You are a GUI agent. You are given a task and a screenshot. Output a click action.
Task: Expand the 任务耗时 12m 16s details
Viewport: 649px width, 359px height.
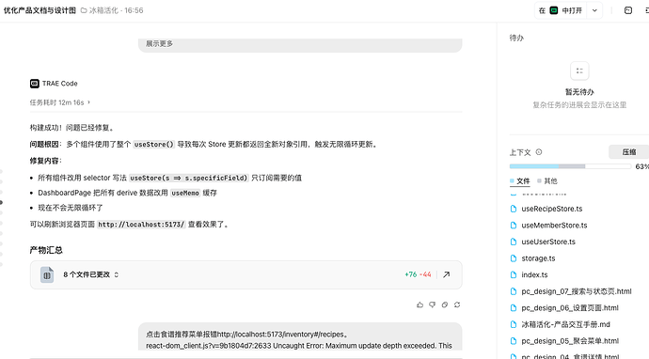59,102
